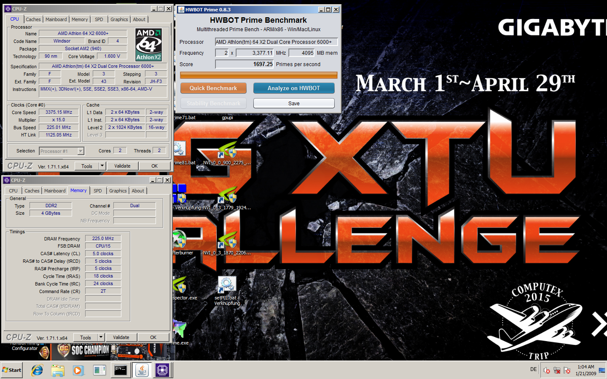The width and height of the screenshot is (607, 379).
Task: Open Windows Explorer folder icon in taskbar
Action: pos(58,370)
